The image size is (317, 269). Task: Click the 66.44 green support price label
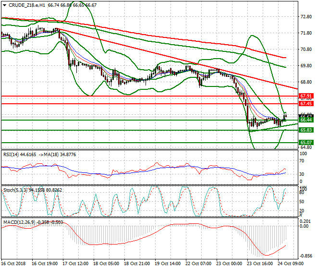click(306, 120)
